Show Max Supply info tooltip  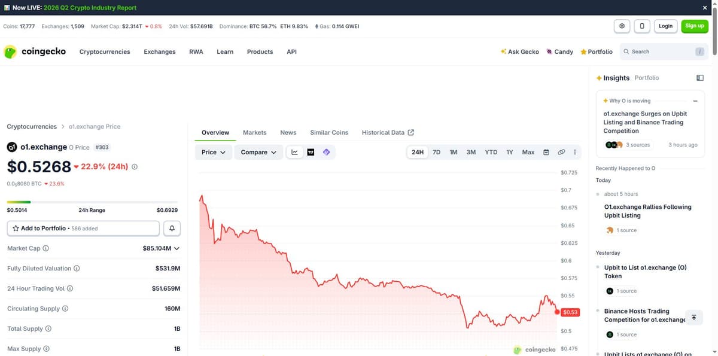point(46,349)
